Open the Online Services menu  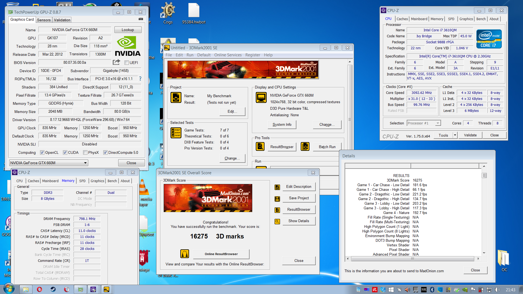click(228, 55)
